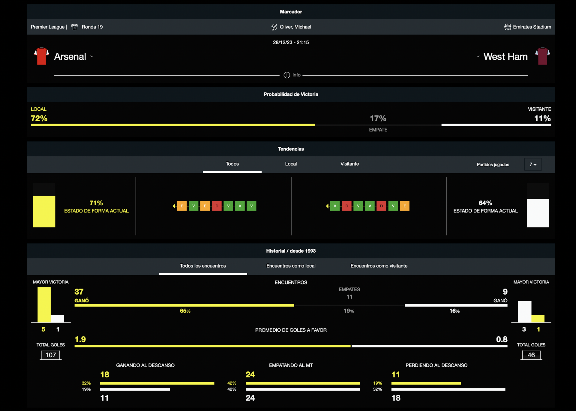Screen dimensions: 576x411
Task: Click the white 16% West Ham wins bar
Action: coord(456,305)
